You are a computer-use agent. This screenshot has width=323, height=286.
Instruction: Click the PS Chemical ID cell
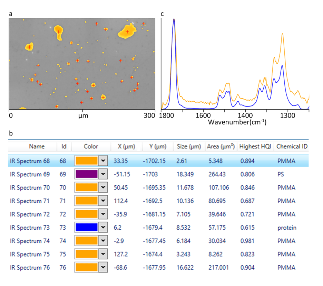[x=281, y=174]
